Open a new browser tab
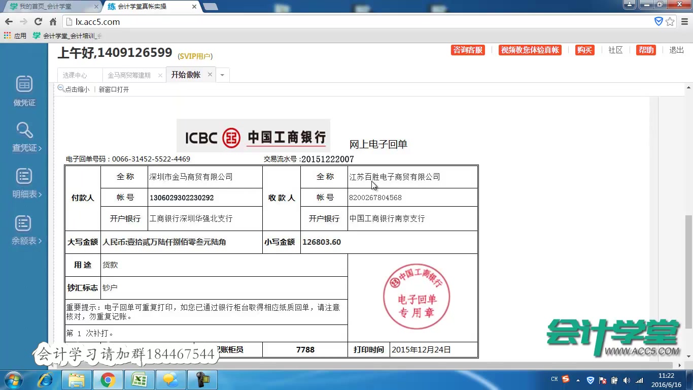The height and width of the screenshot is (390, 693). [210, 7]
